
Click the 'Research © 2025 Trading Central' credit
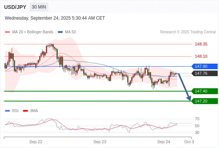pyautogui.click(x=188, y=32)
